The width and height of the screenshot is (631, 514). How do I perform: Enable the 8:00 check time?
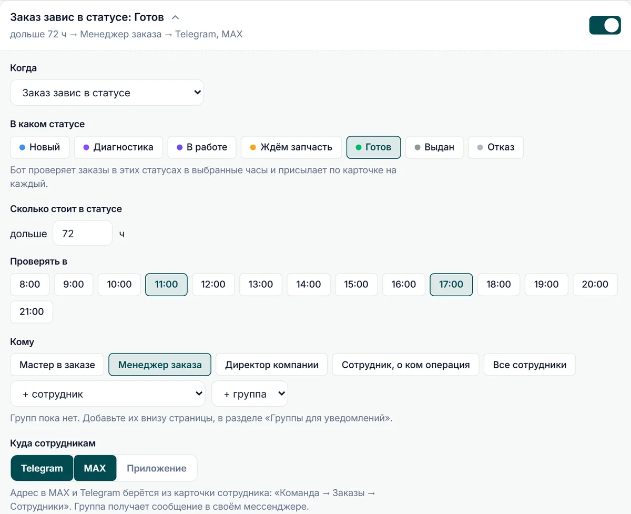point(30,285)
